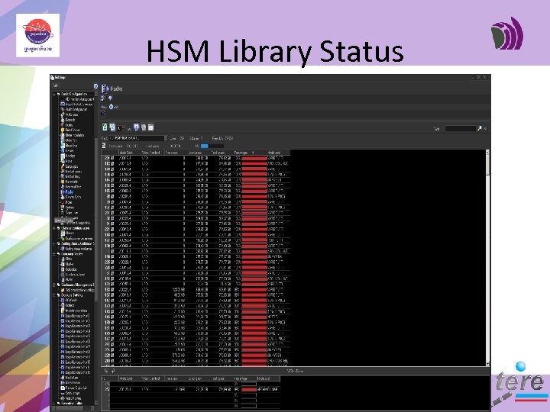Click the round blue info icon atop the left tree panel
This screenshot has width=550, height=412.
click(x=95, y=86)
